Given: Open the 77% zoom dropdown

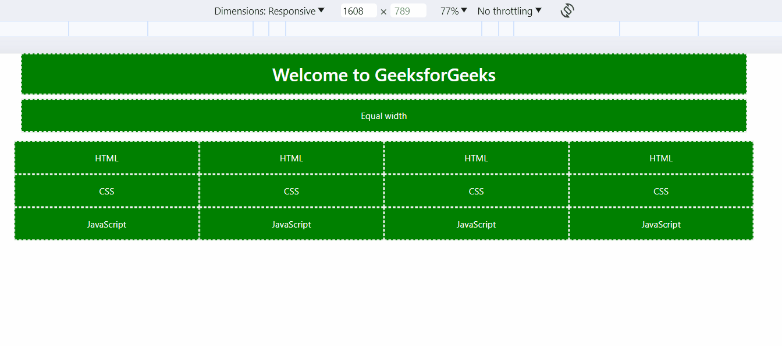Looking at the screenshot, I should point(454,11).
